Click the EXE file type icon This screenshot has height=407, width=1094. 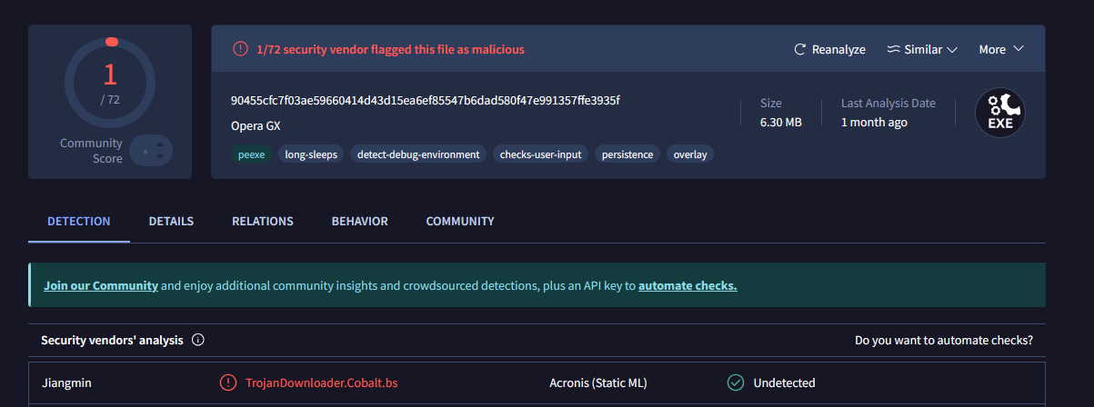point(999,114)
